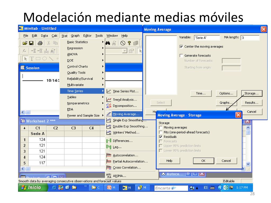The width and height of the screenshot is (271, 203).
Task: Expand the ANOVA submenu
Action: 82,54
